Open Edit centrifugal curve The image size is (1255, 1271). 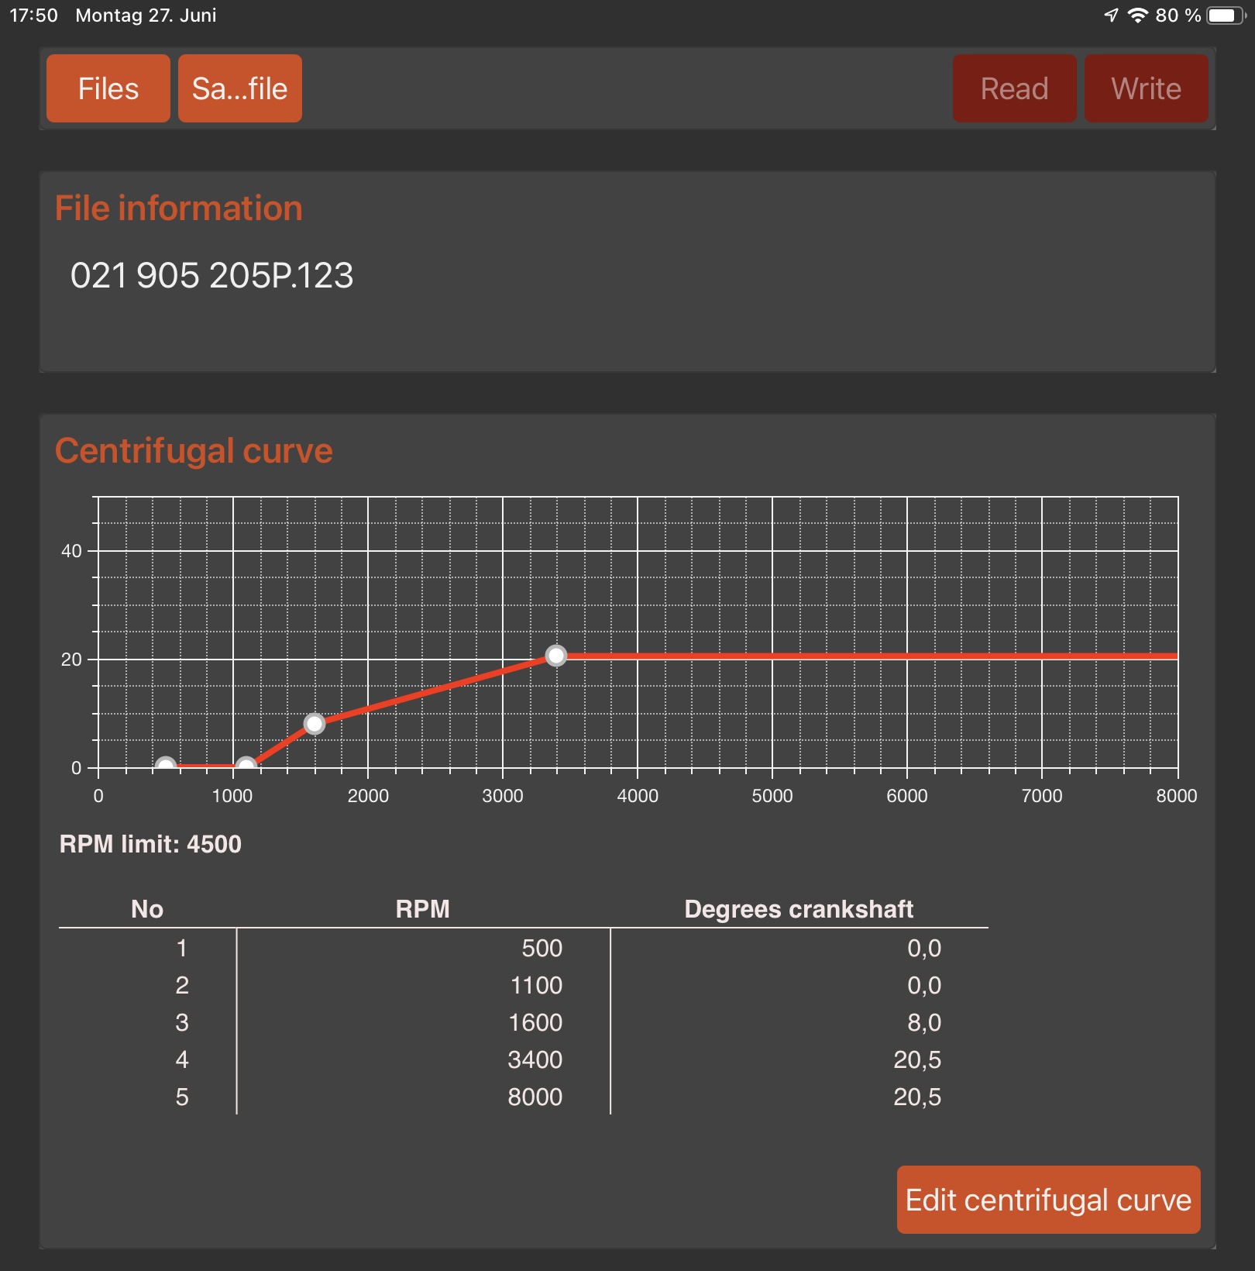pos(1048,1200)
